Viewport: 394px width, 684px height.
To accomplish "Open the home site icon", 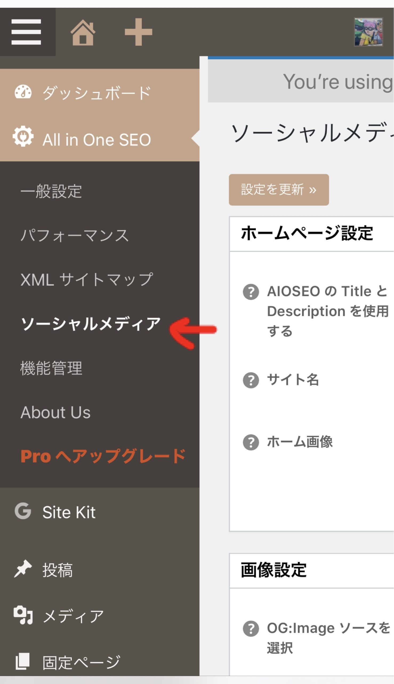I will pyautogui.click(x=83, y=33).
